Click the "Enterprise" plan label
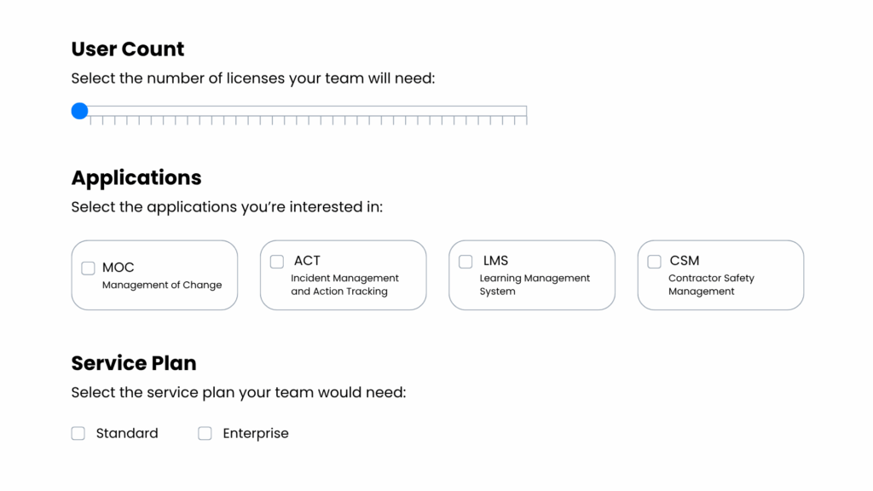 coord(256,433)
